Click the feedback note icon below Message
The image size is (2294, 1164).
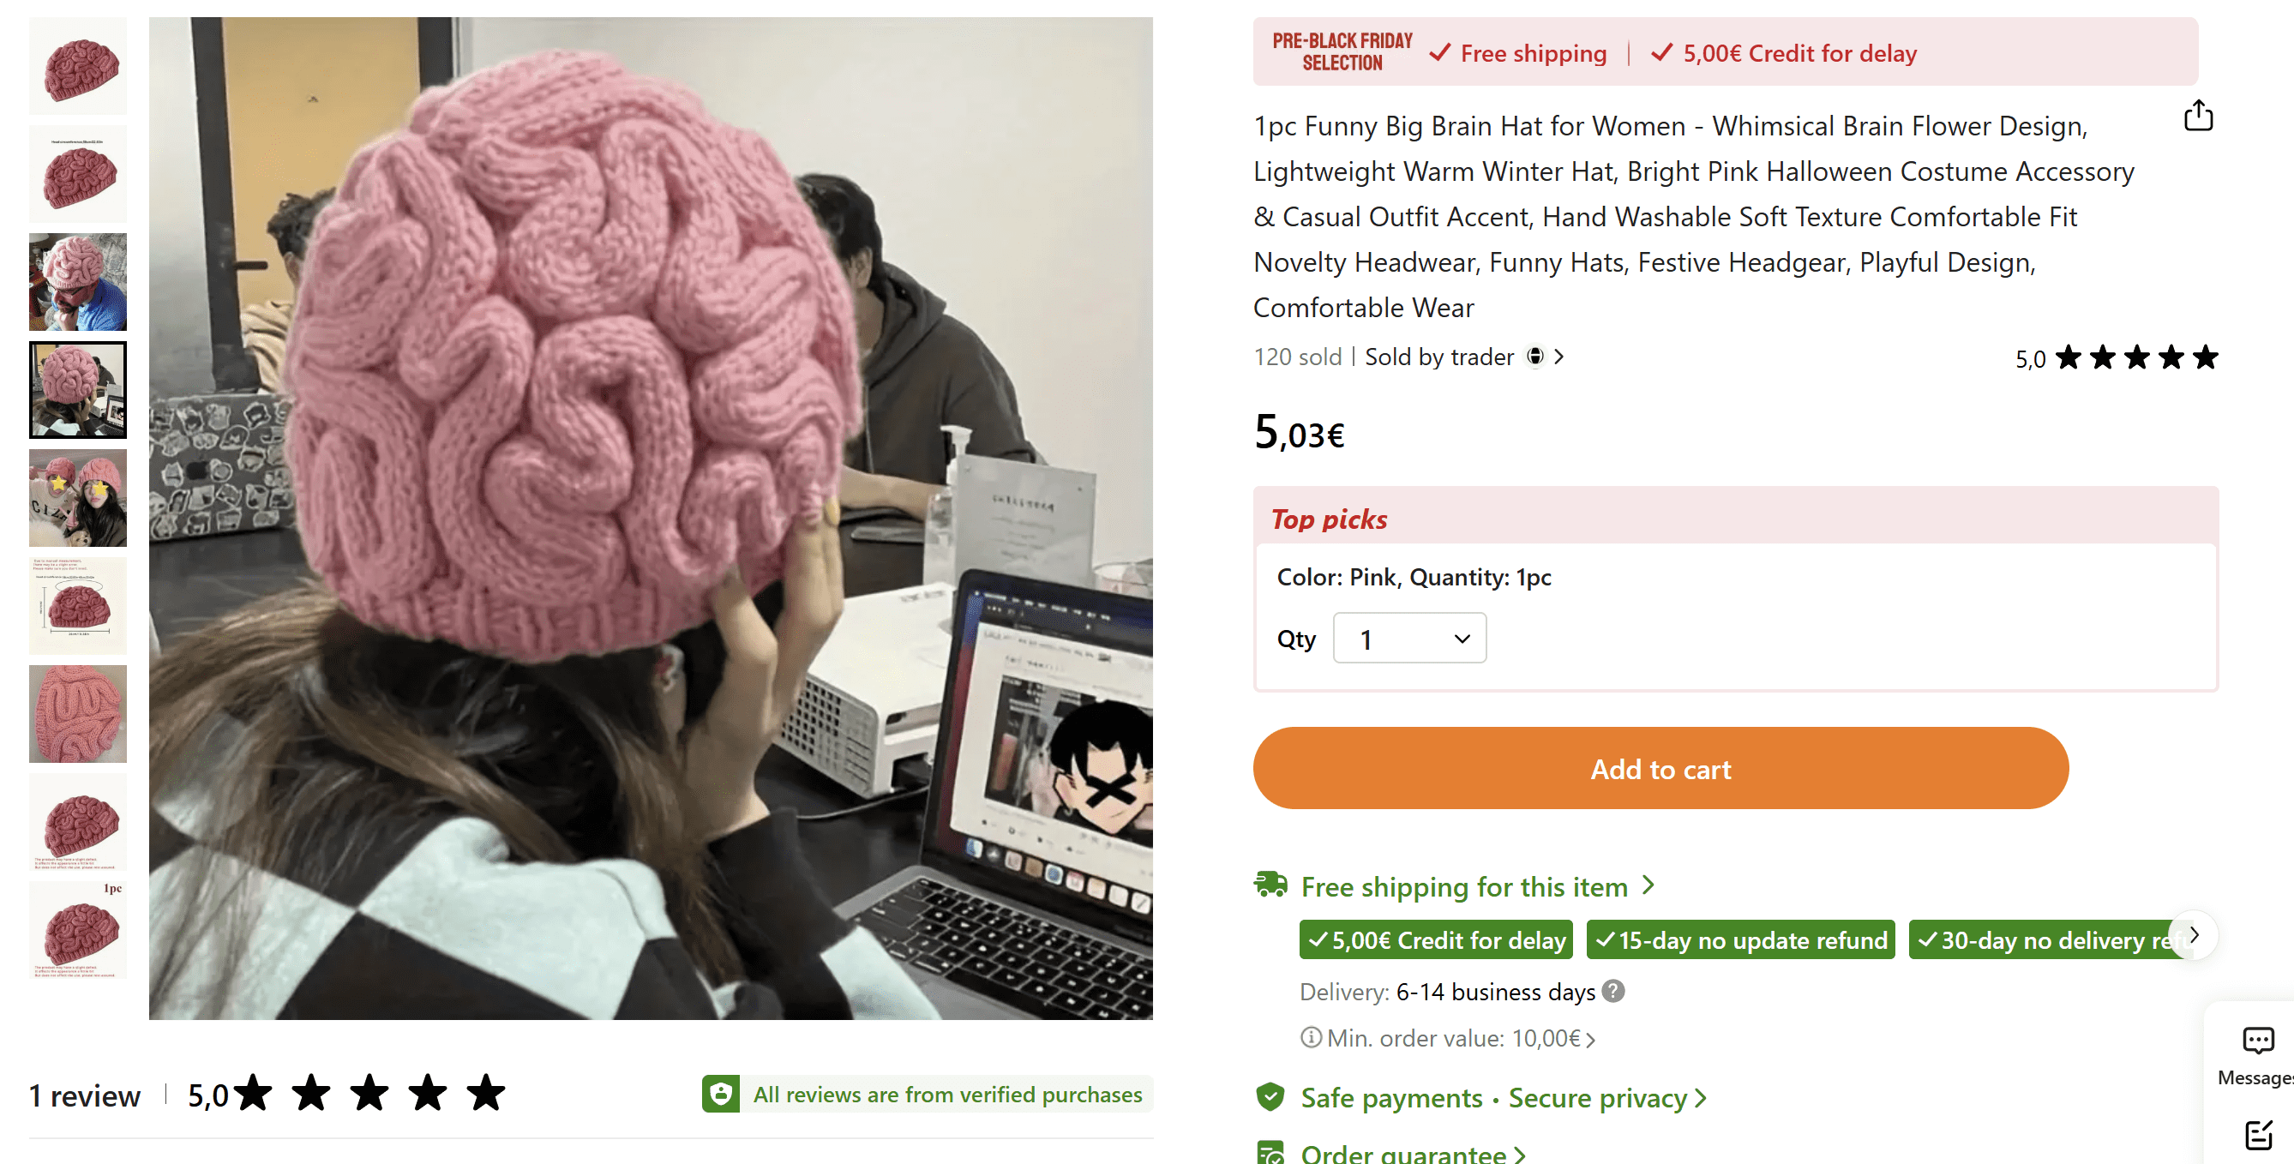(x=2258, y=1135)
